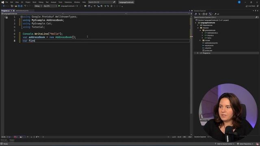
Task: Click Live Share button
Action: point(250,6)
